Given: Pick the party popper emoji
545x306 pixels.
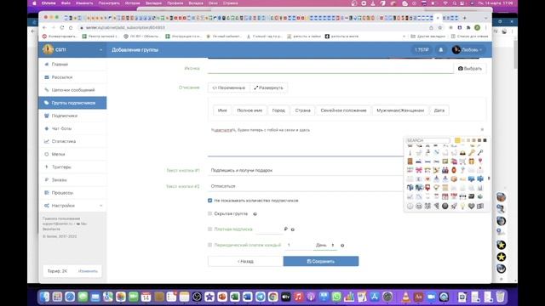Looking at the screenshot, I should [436, 170].
